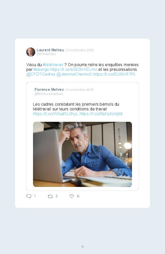Open the t.co/WQaf3L0hyL link
Image resolution: width=165 pixels, height=254 pixels.
(x=56, y=114)
